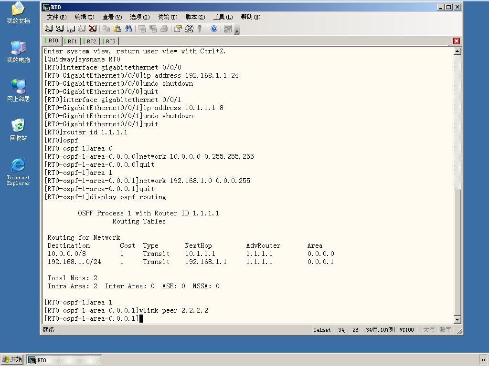Click the Print Selection toolbar icon
This screenshot has height=366, width=489.
coord(153,29)
